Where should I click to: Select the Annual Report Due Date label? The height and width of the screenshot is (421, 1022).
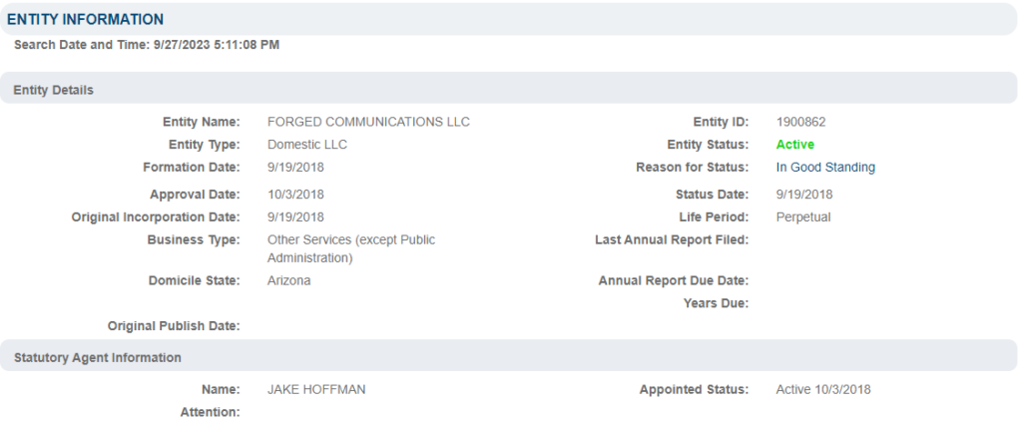[674, 281]
